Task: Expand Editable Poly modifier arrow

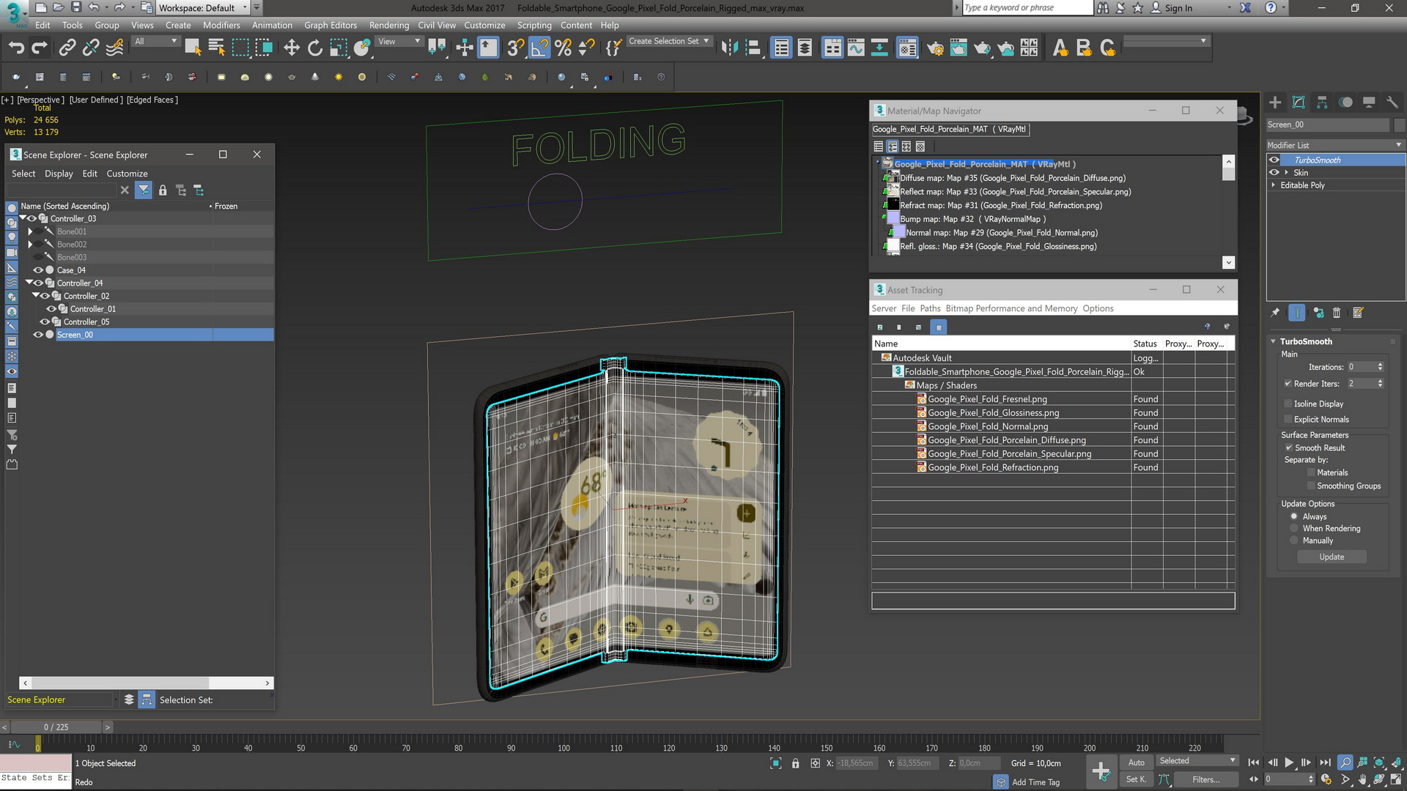Action: tap(1274, 185)
